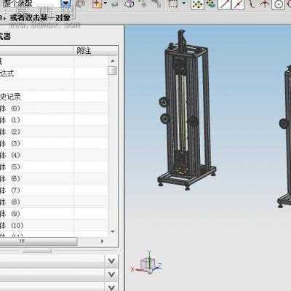Click the navigator vertical scrollbar thumb
The image size is (291, 291).
[x=112, y=71]
